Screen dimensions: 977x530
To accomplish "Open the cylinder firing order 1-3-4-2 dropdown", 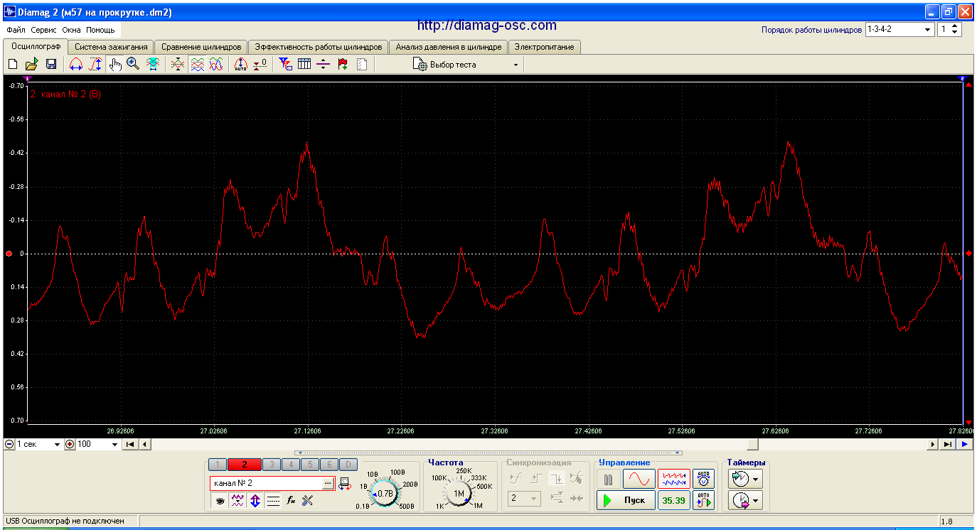I will pos(899,30).
